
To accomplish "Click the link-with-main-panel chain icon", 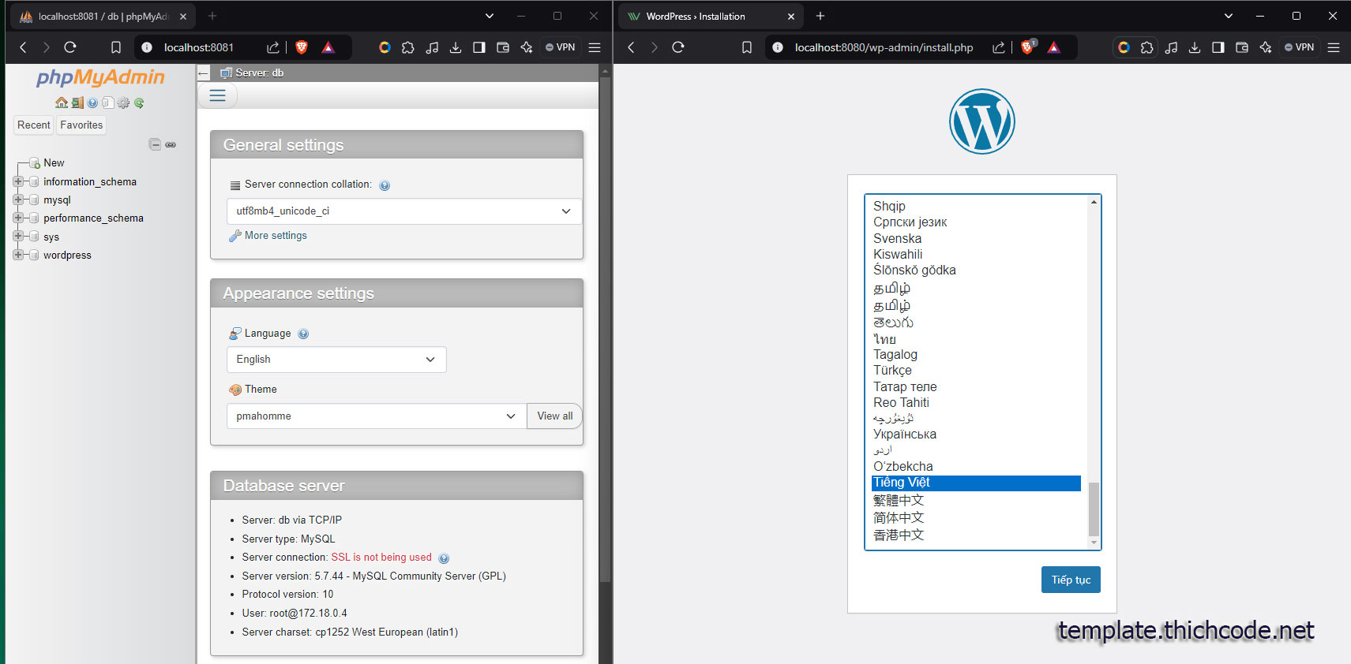I will click(171, 144).
